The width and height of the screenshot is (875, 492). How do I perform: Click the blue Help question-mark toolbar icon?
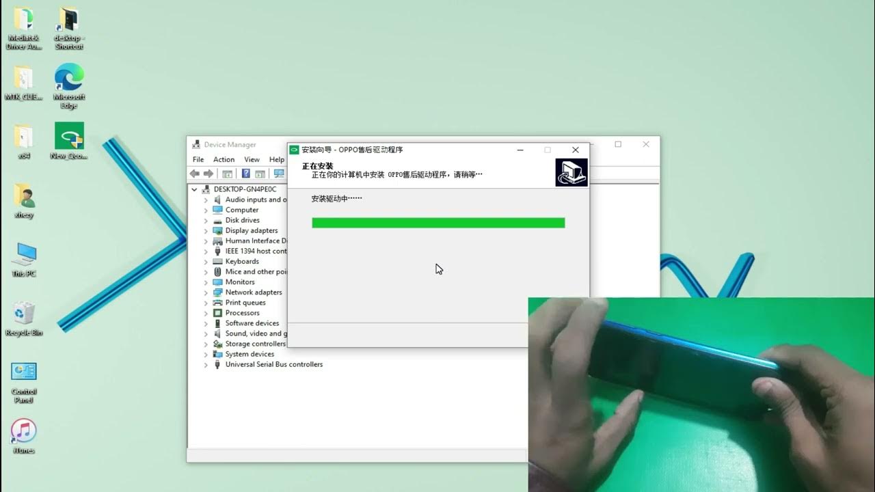tap(246, 174)
